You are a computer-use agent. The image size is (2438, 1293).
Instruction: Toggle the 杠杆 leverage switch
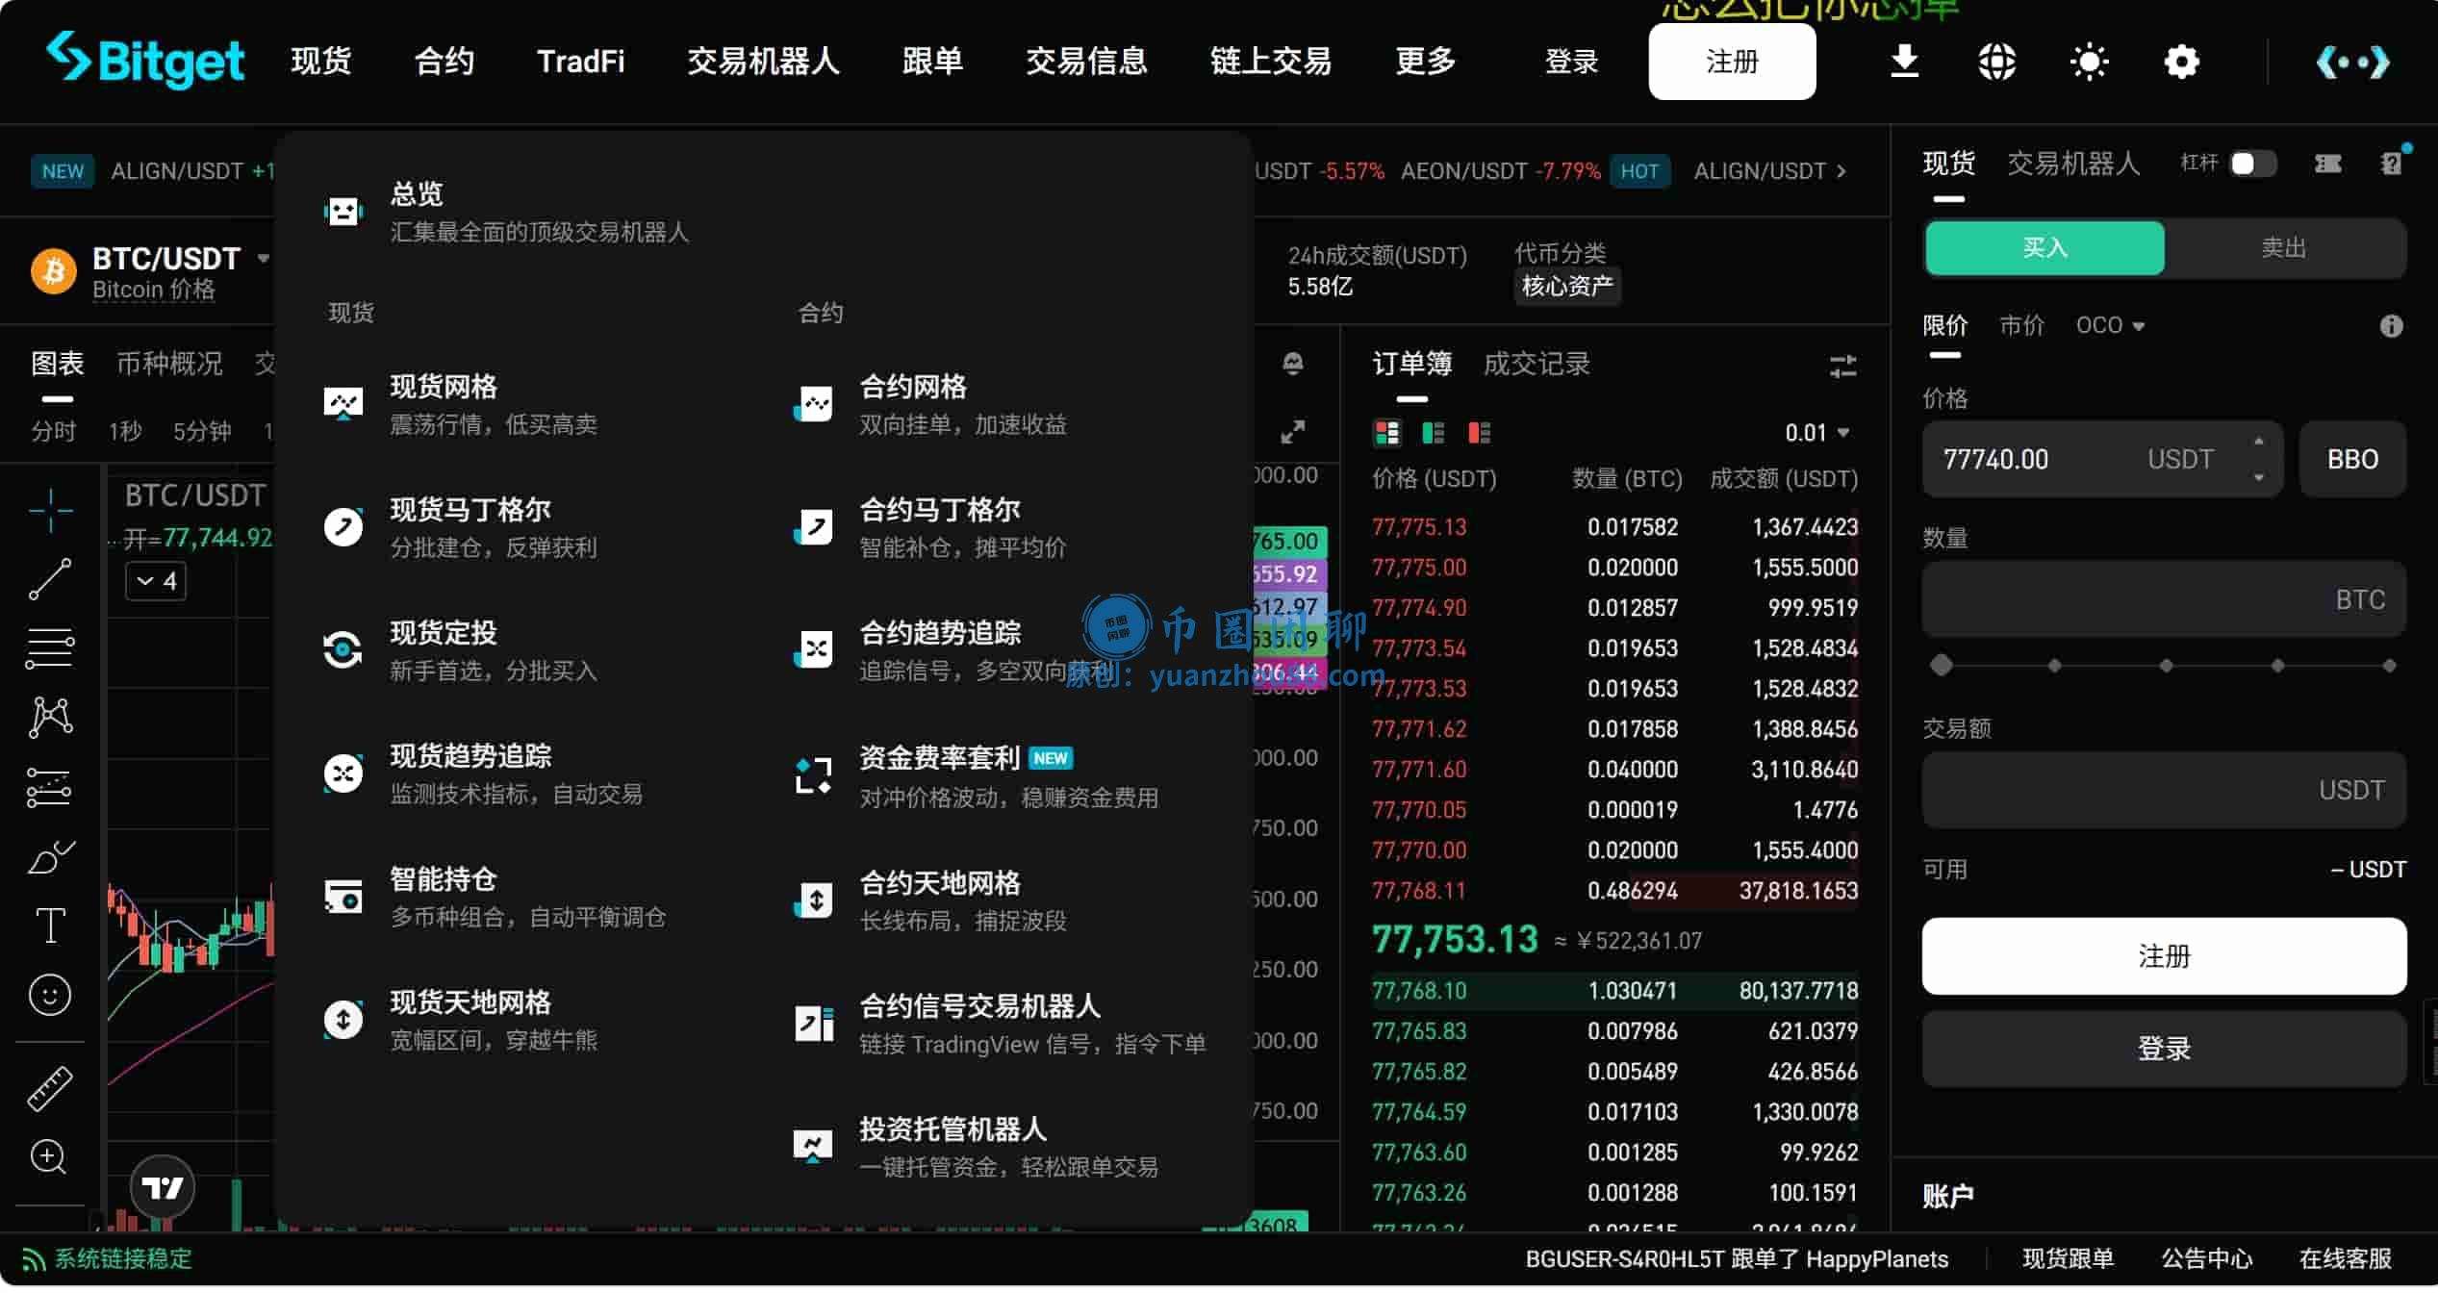[2252, 164]
